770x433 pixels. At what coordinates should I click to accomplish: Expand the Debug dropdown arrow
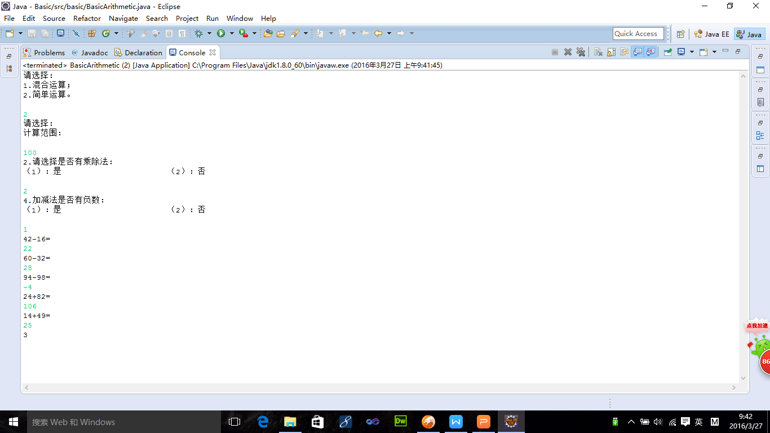coord(209,33)
